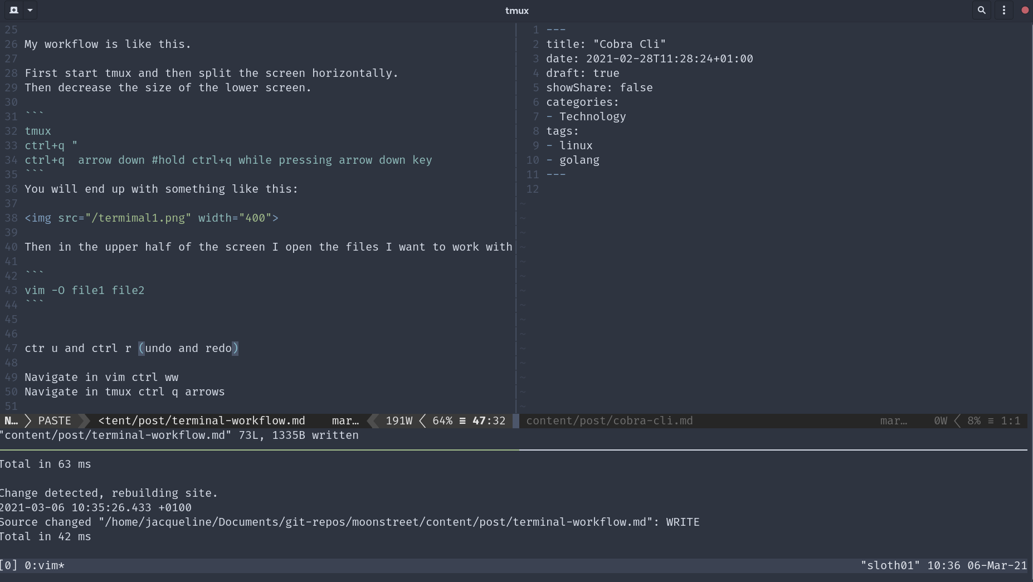Click line 40 "Then in the upper half"
The width and height of the screenshot is (1033, 582).
[269, 247]
